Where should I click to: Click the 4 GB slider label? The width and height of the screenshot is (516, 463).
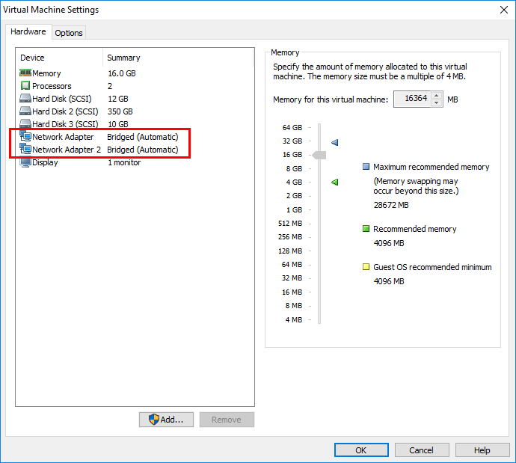pos(294,182)
